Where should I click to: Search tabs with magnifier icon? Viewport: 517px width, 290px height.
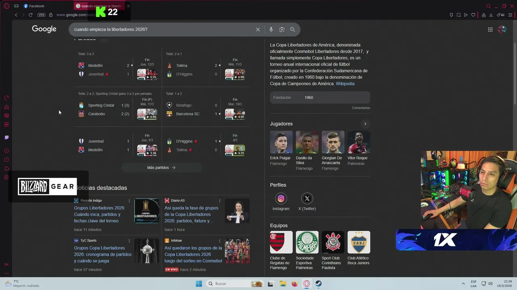coord(488,6)
